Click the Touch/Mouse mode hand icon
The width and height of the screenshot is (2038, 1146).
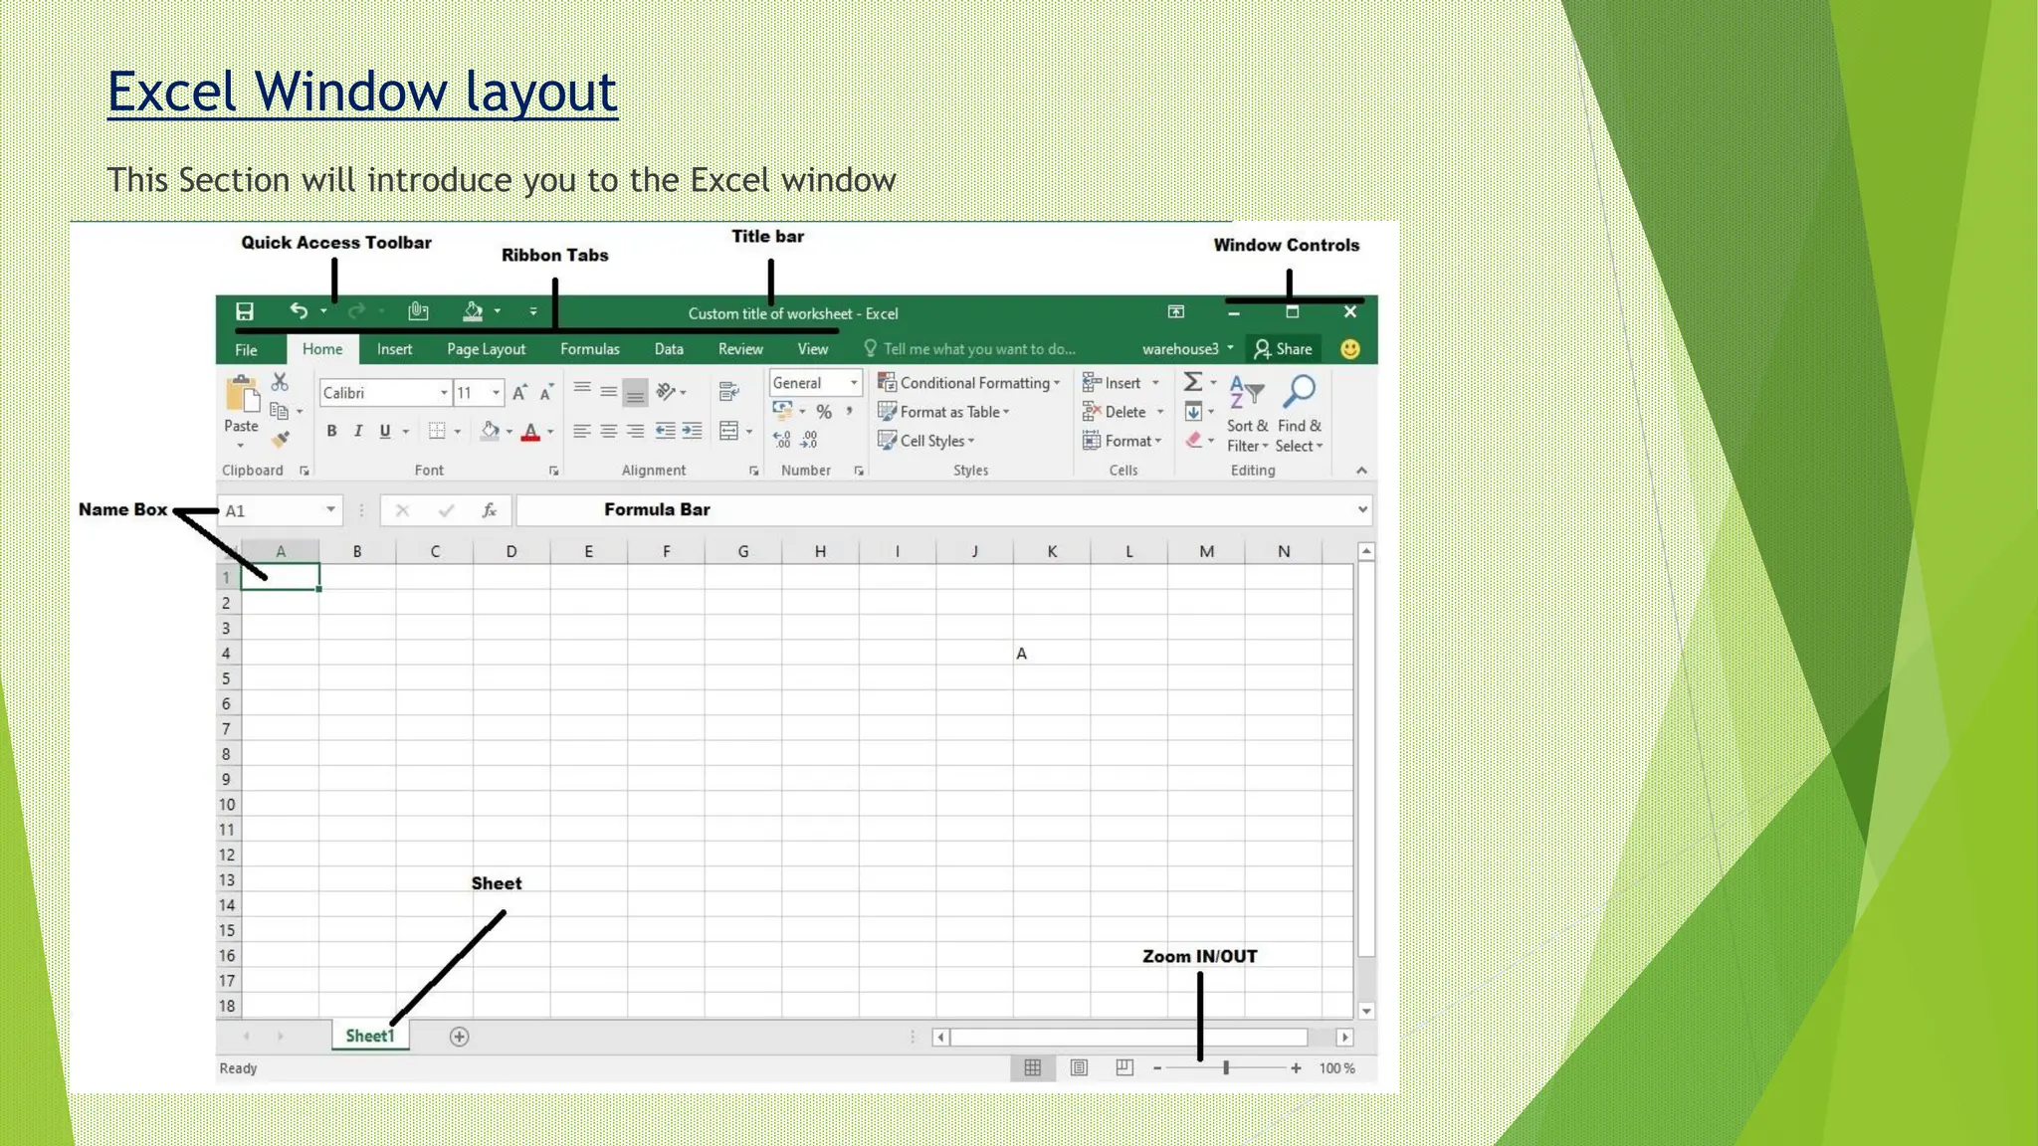coord(418,311)
